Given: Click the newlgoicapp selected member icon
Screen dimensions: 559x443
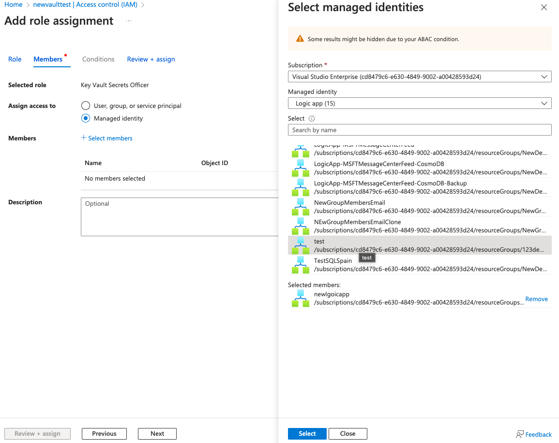Looking at the screenshot, I should click(x=300, y=298).
